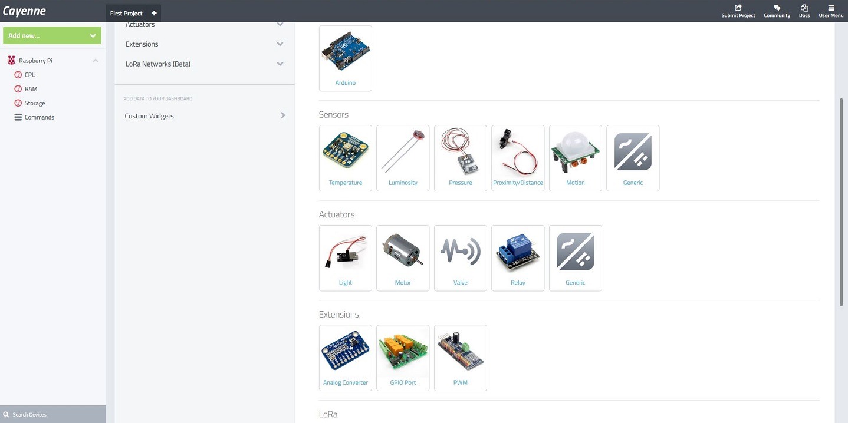
Task: Expand the Actuators category chevron
Action: coord(280,25)
